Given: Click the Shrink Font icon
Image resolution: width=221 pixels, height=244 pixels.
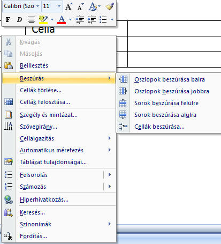Looking at the screenshot, I should 80,7.
